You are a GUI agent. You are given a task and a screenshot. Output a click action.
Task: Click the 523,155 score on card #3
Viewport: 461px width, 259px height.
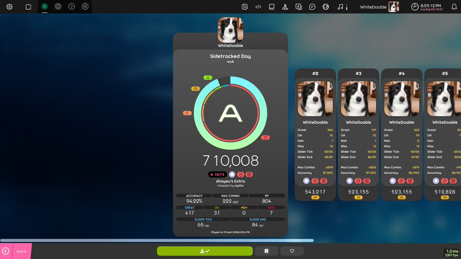(358, 191)
